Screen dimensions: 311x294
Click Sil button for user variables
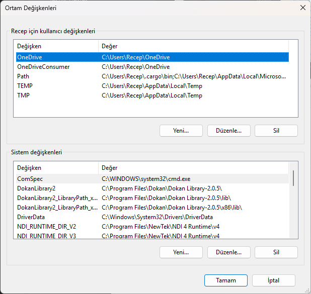(x=276, y=131)
